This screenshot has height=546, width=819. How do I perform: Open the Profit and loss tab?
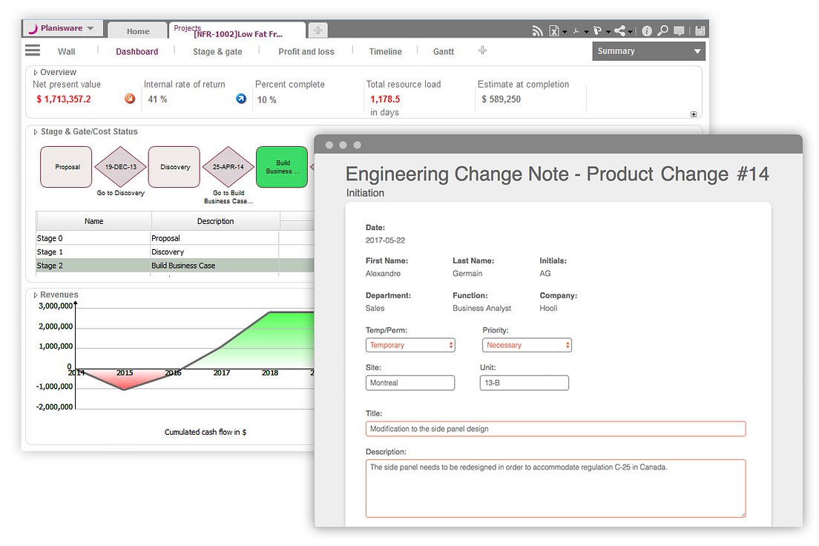point(306,51)
